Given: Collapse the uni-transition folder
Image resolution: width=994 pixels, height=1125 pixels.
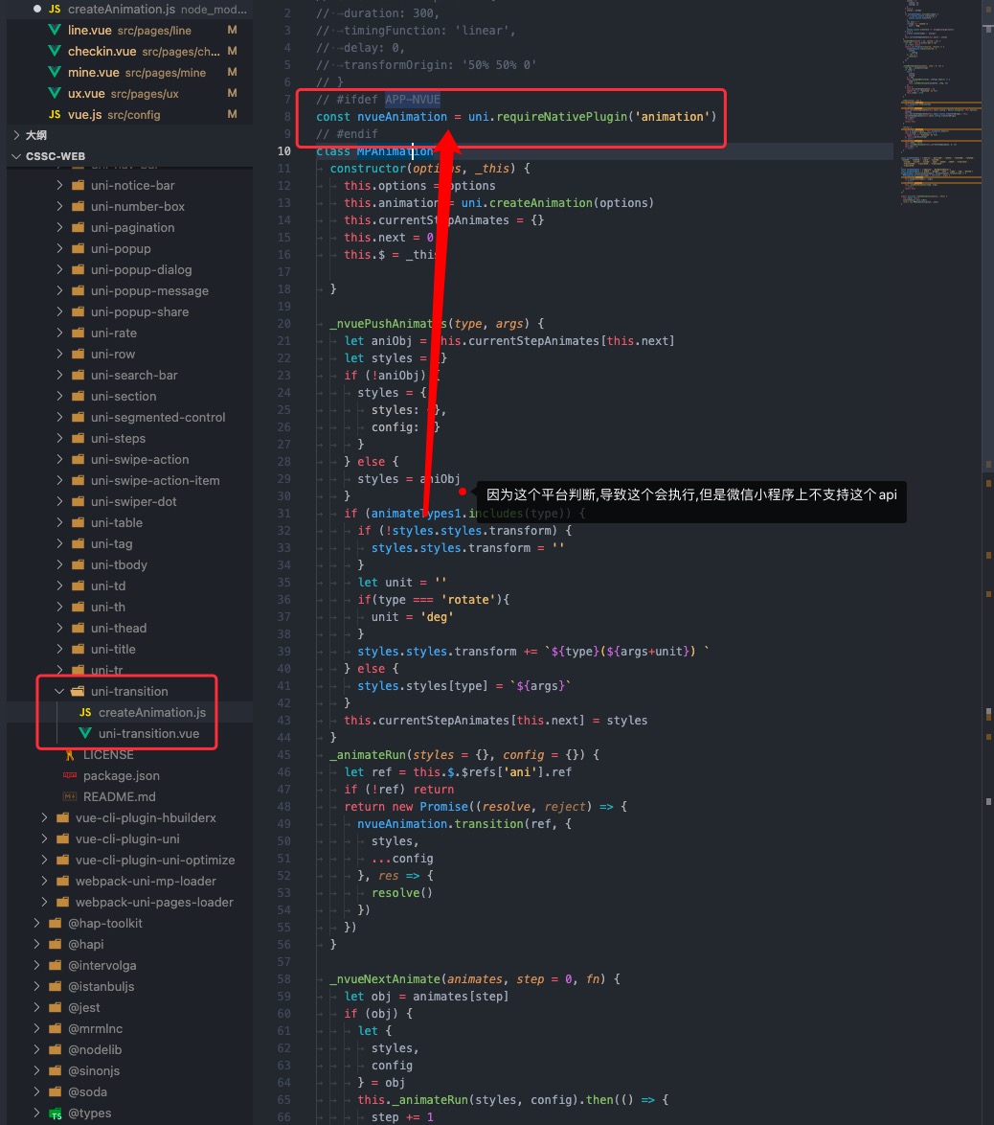Looking at the screenshot, I should click(60, 692).
